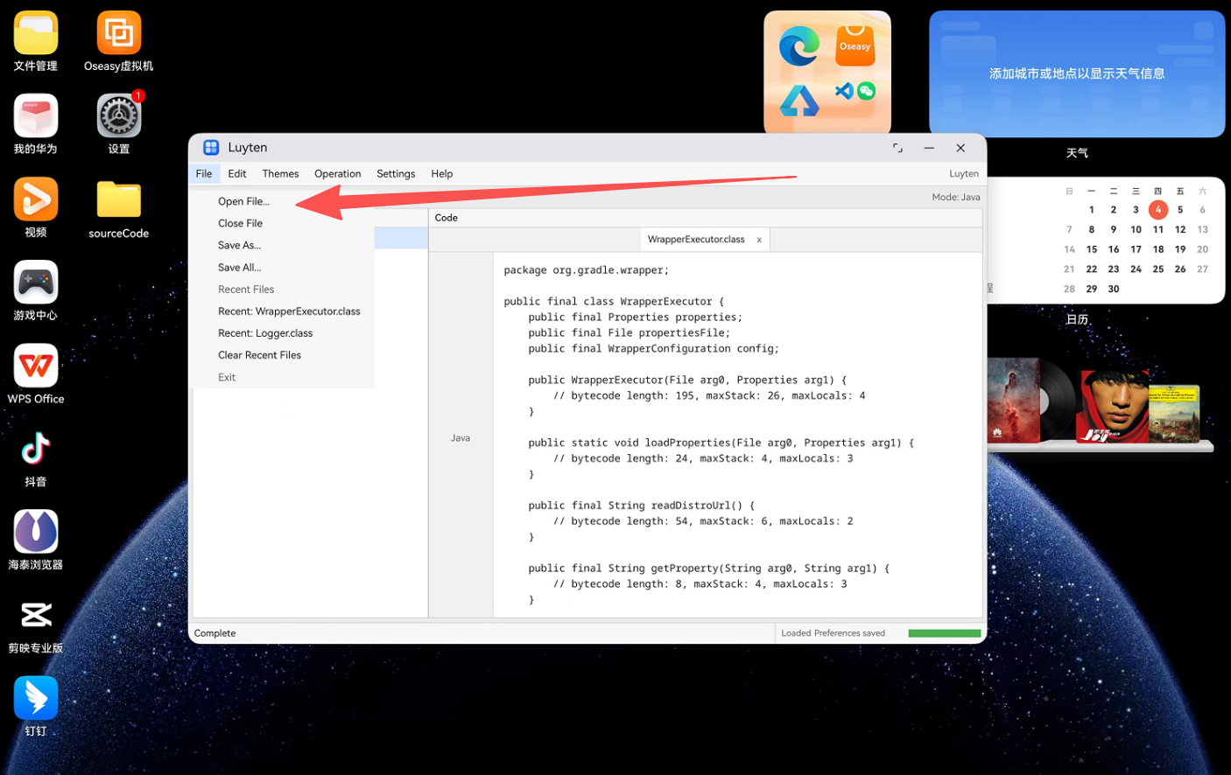Image resolution: width=1231 pixels, height=775 pixels.
Task: Click the "Loaded Preferences saved" status message
Action: coord(833,633)
